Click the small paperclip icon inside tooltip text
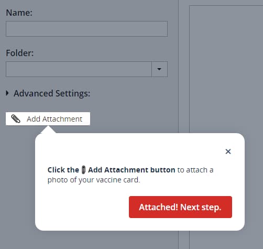 click(83, 170)
